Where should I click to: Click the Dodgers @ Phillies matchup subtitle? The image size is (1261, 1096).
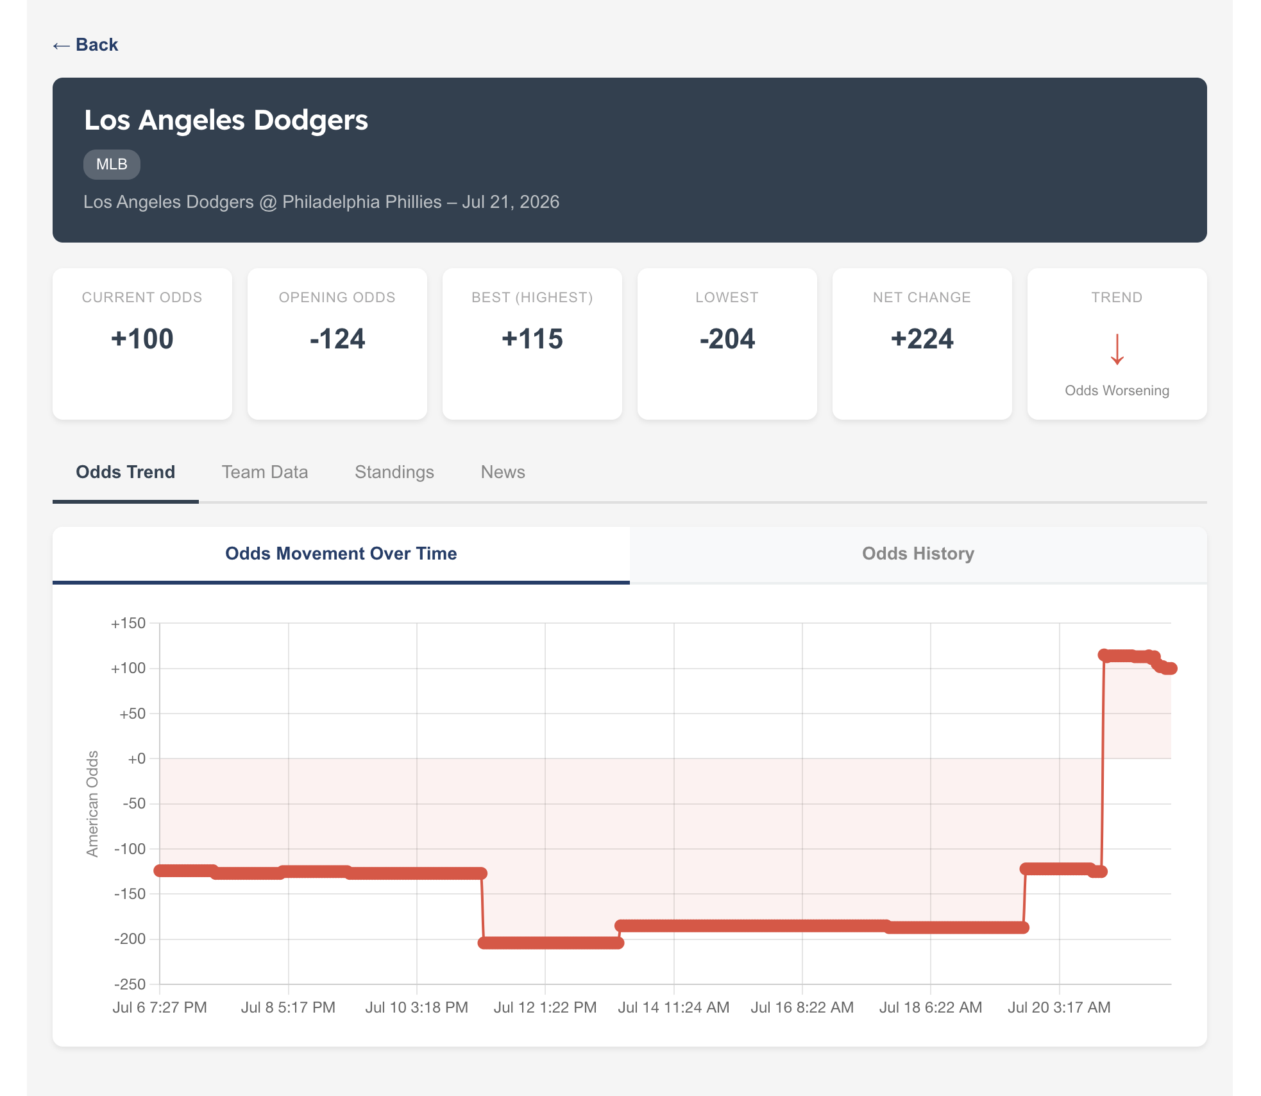pyautogui.click(x=321, y=202)
